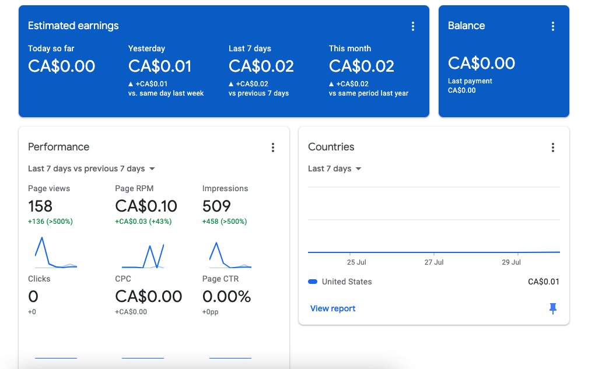Click the Impressions metric label
Screen dimensions: 595x369
coord(225,188)
